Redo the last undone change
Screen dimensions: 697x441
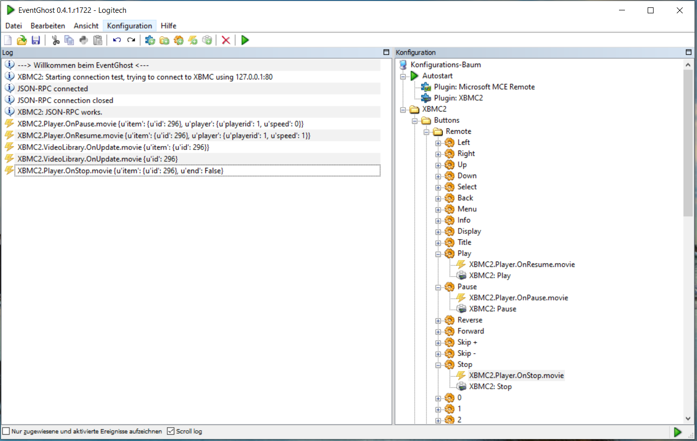tap(131, 40)
